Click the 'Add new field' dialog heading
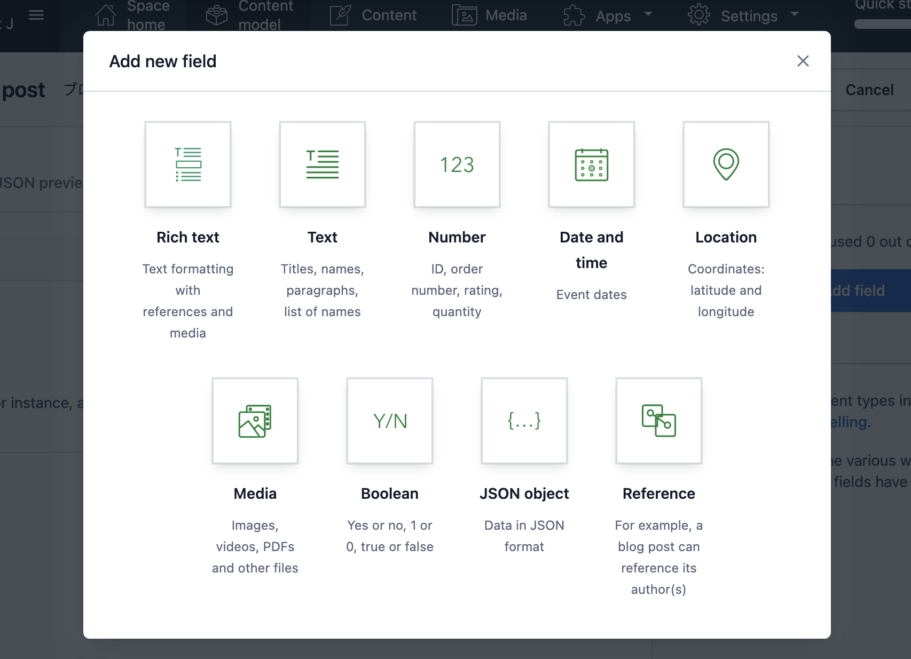911x659 pixels. (x=163, y=61)
